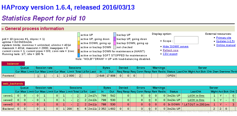Click the Refresh now link

pyautogui.click(x=170, y=50)
